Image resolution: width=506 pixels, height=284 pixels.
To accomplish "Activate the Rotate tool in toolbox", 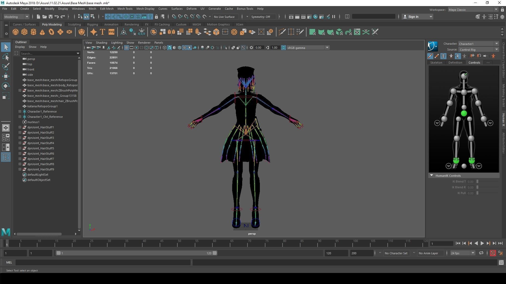I will point(6,86).
